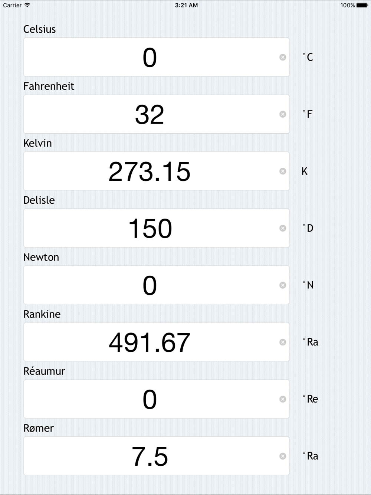Tap the Wi-Fi icon next to Carrier
Screen dimensions: 371x495
(x=27, y=5)
